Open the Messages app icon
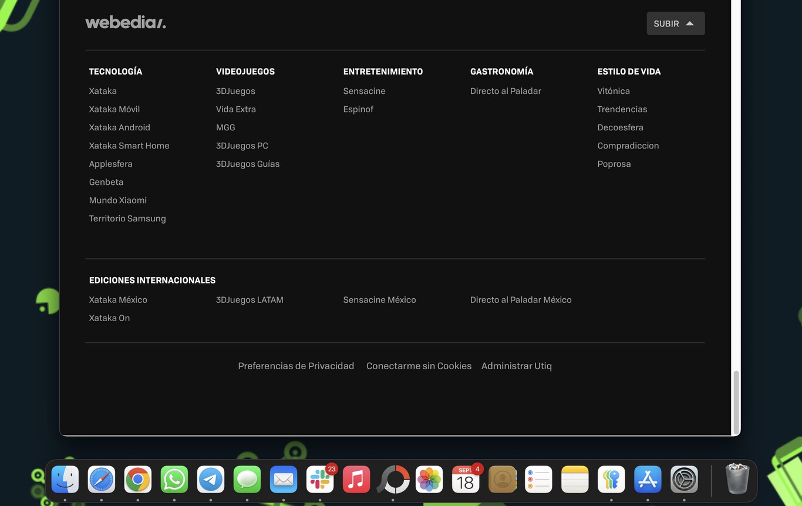Viewport: 802px width, 506px height. coord(247,480)
